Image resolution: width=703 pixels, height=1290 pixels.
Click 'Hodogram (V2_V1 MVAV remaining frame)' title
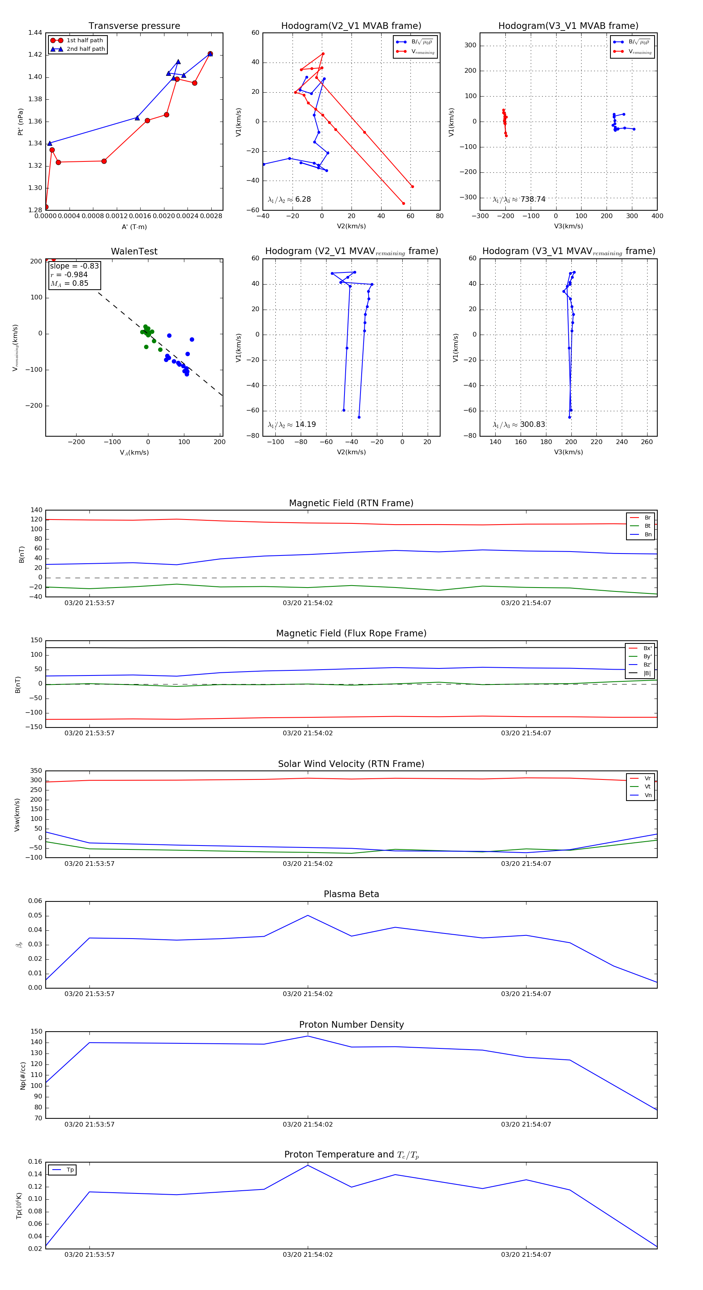[x=351, y=251]
